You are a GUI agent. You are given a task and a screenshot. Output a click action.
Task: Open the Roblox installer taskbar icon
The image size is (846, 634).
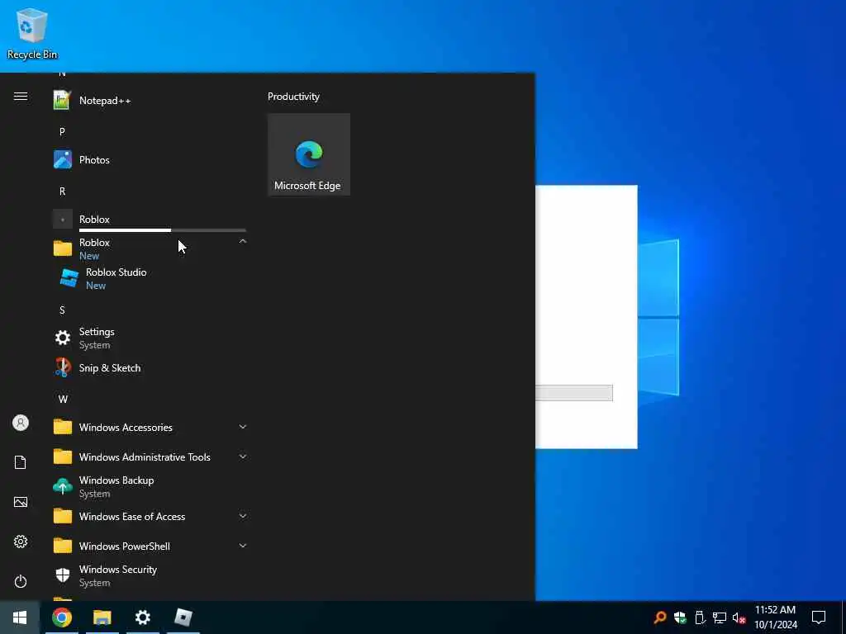tap(183, 617)
